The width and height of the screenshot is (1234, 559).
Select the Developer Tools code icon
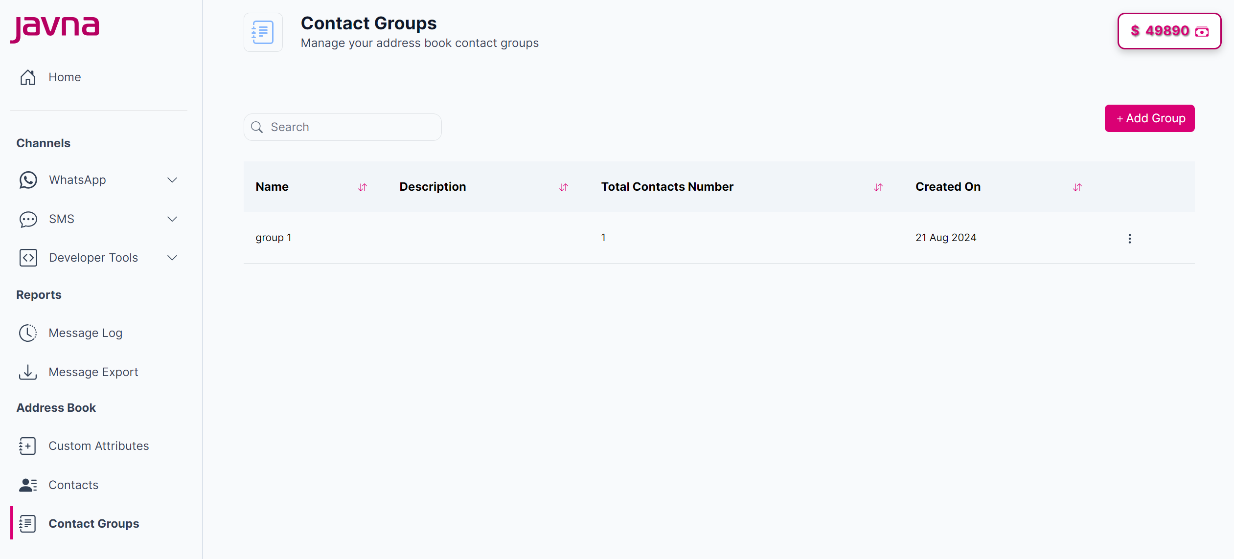click(x=28, y=258)
